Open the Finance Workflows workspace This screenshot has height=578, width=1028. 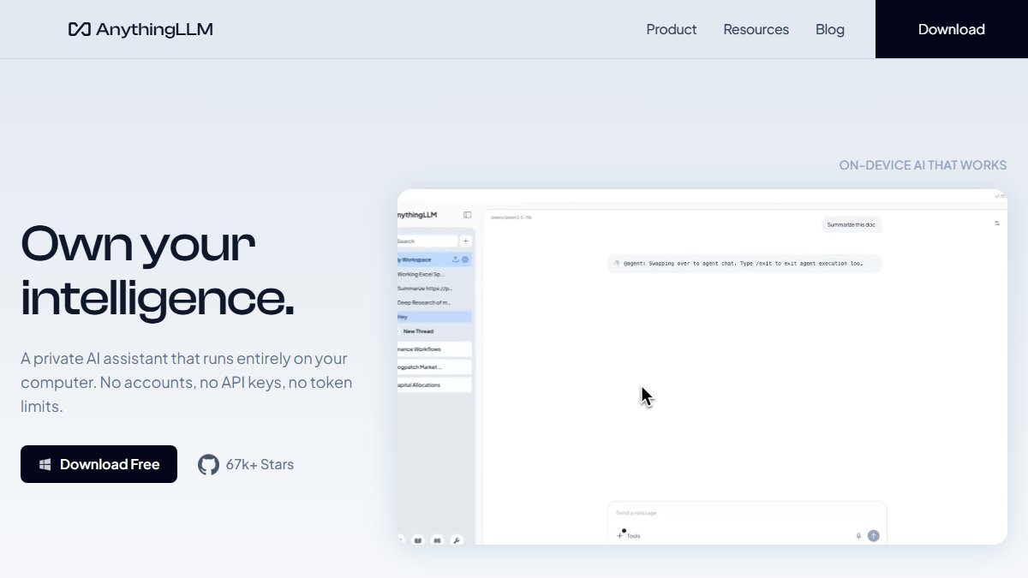[x=434, y=349]
